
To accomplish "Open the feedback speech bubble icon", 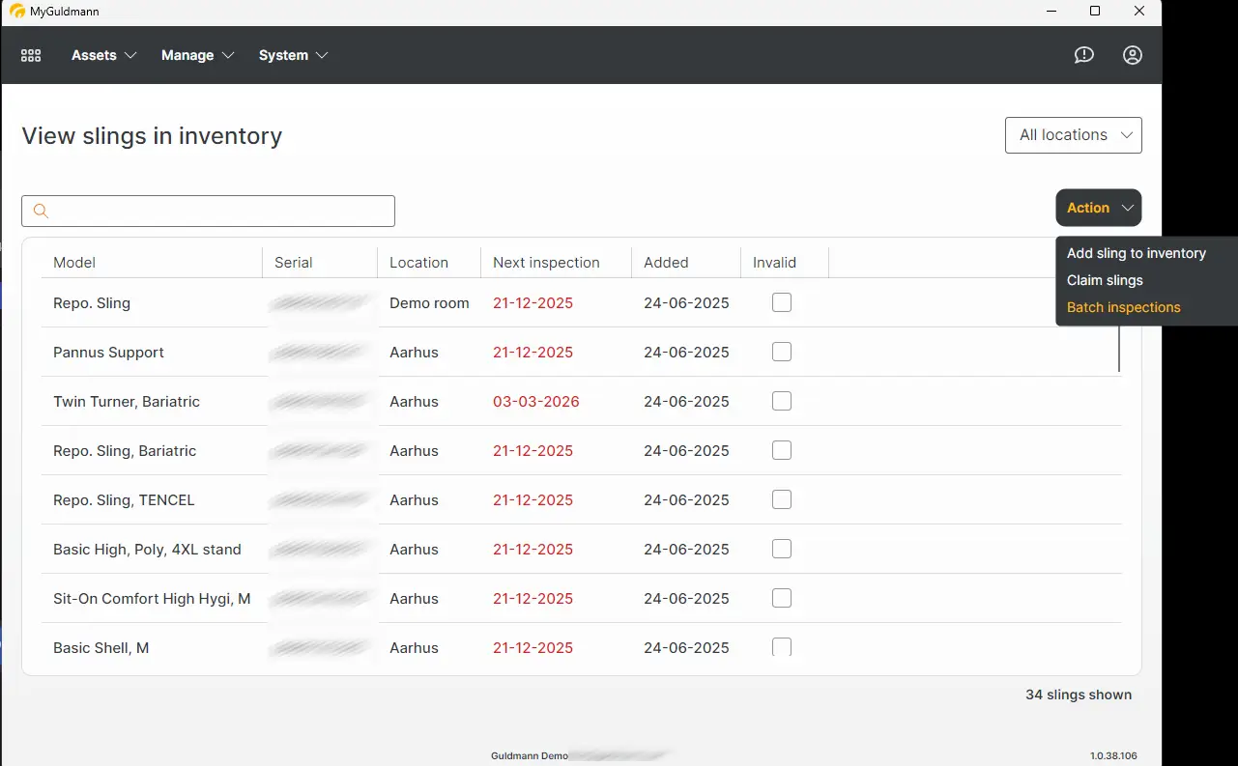I will click(x=1083, y=55).
